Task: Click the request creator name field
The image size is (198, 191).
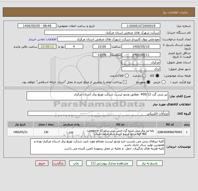Action: pos(109,39)
